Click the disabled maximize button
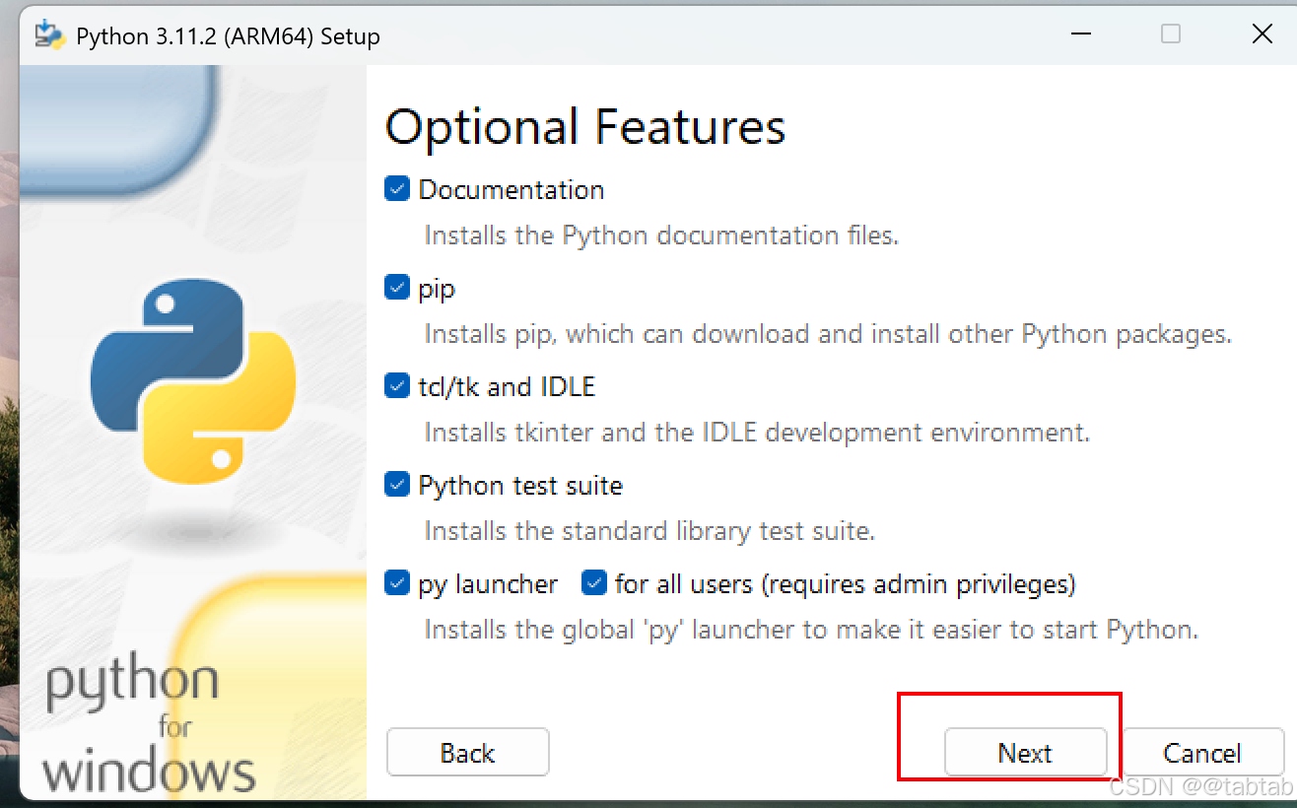Image resolution: width=1297 pixels, height=808 pixels. point(1171,34)
